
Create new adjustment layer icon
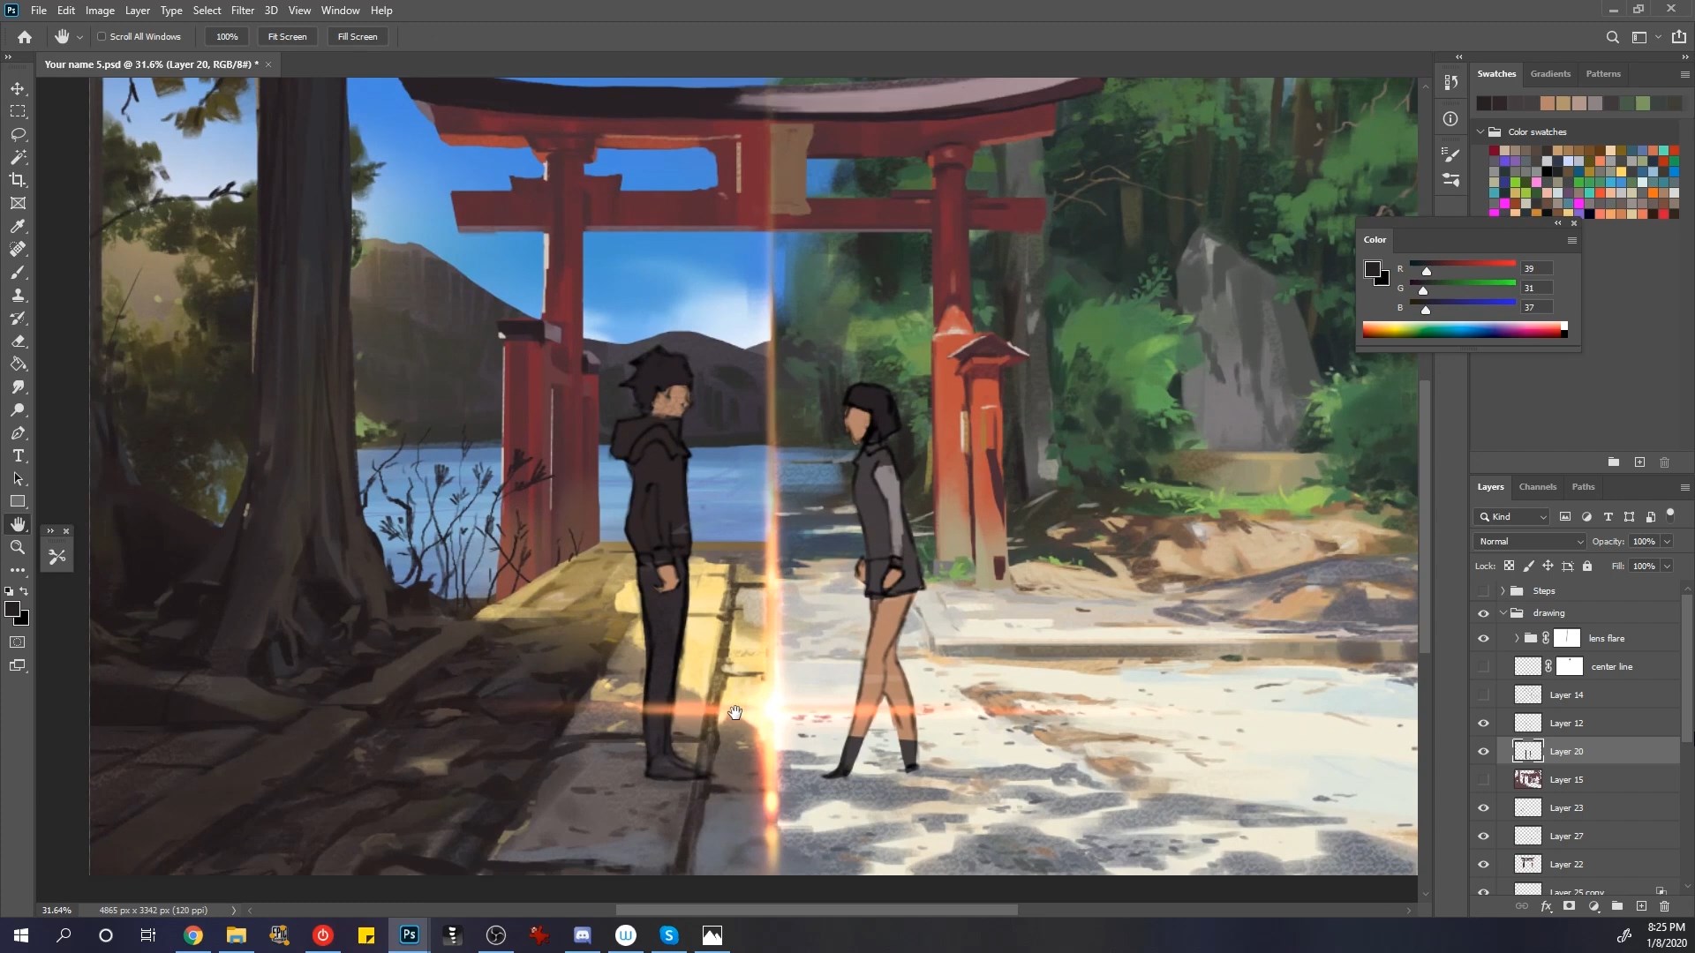(1593, 906)
